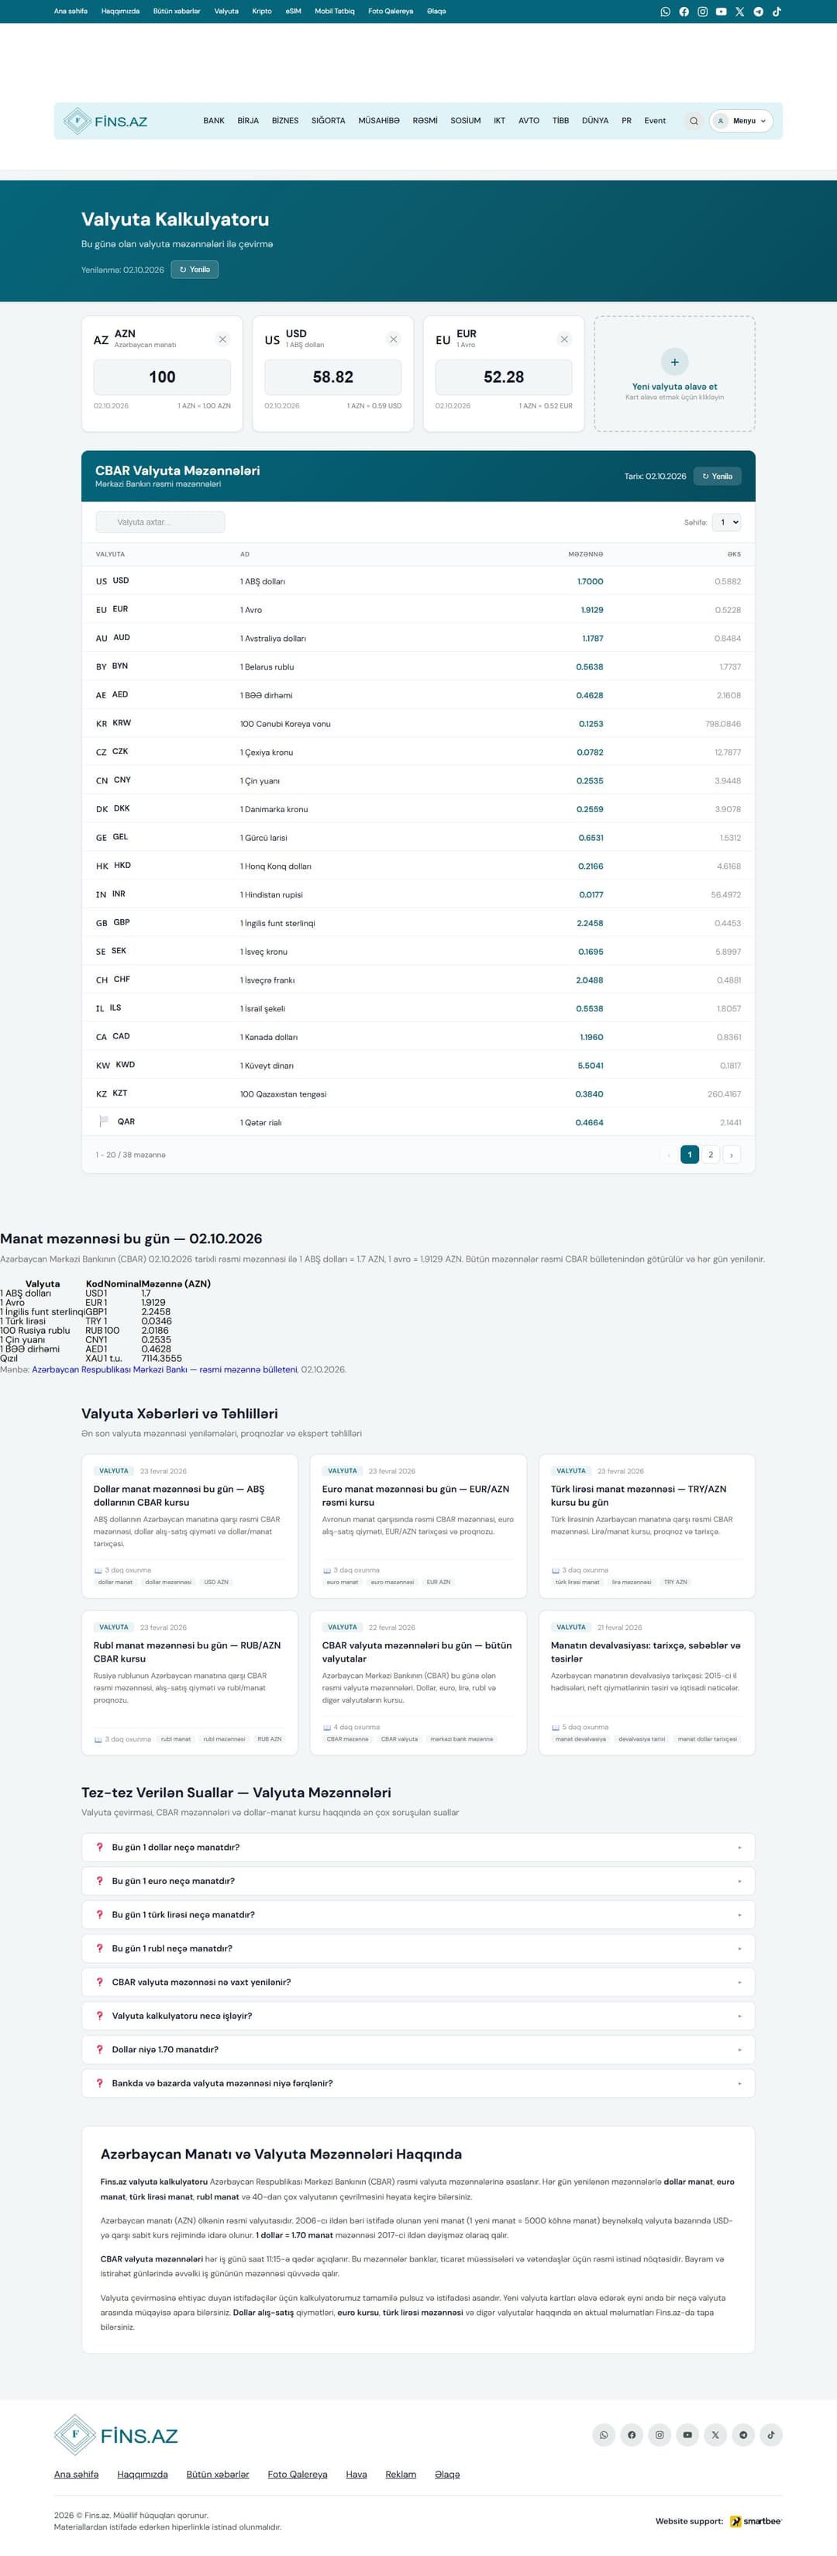Image resolution: width=837 pixels, height=2556 pixels.
Task: Open the SIĞORTA menu item
Action: pos(329,121)
